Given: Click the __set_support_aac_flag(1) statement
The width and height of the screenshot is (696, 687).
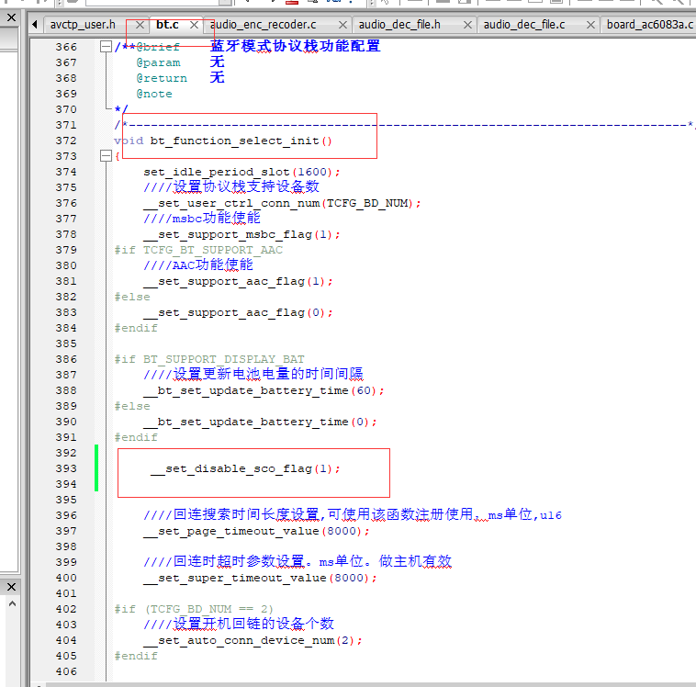Looking at the screenshot, I should 238,281.
